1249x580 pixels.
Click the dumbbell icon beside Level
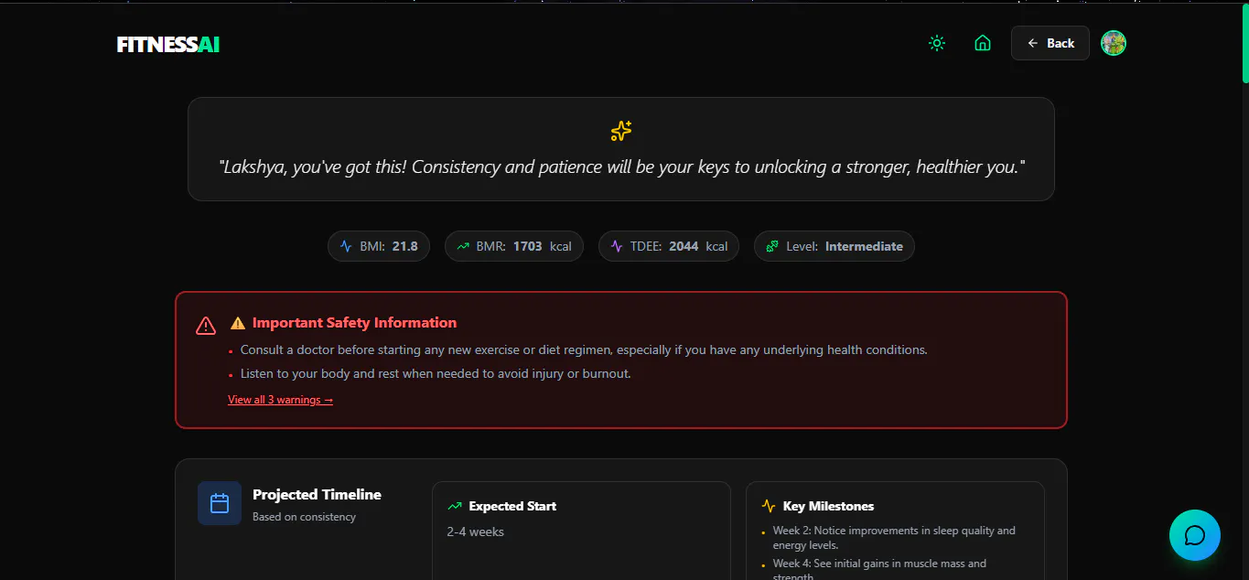[x=772, y=246]
